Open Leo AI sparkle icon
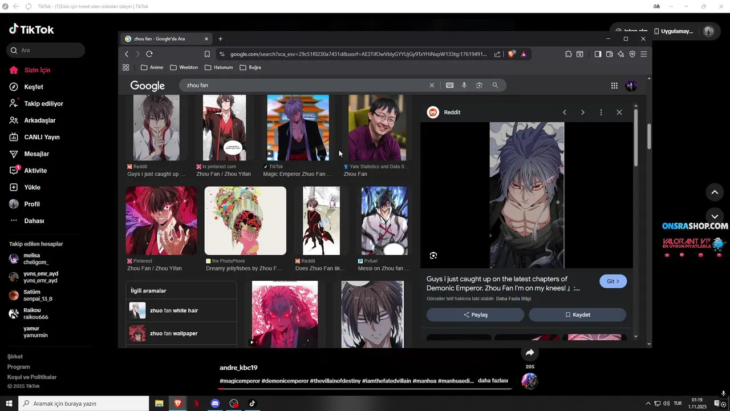This screenshot has height=411, width=730. pyautogui.click(x=620, y=54)
